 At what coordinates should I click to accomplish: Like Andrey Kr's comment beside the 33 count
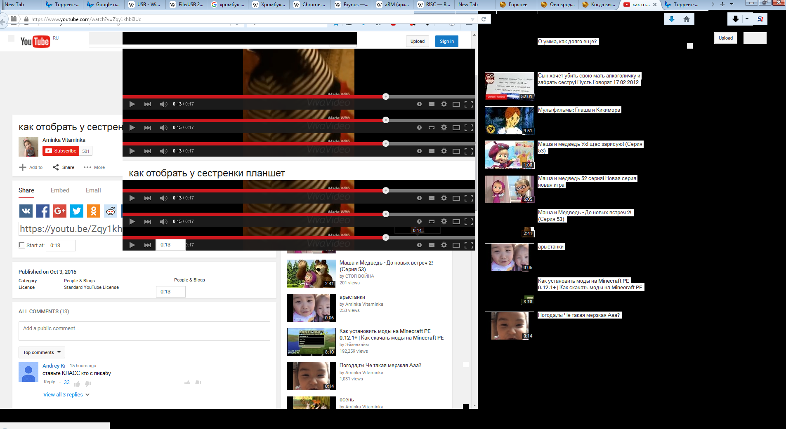(77, 384)
